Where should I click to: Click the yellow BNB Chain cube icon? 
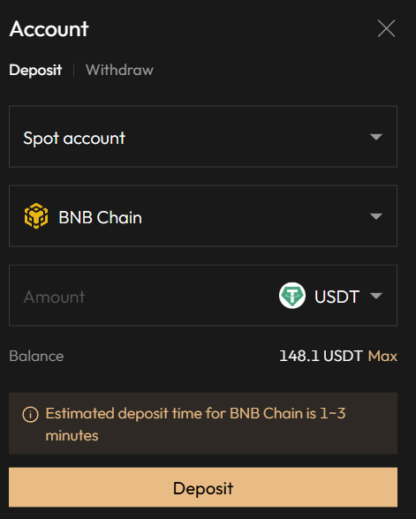coord(36,216)
